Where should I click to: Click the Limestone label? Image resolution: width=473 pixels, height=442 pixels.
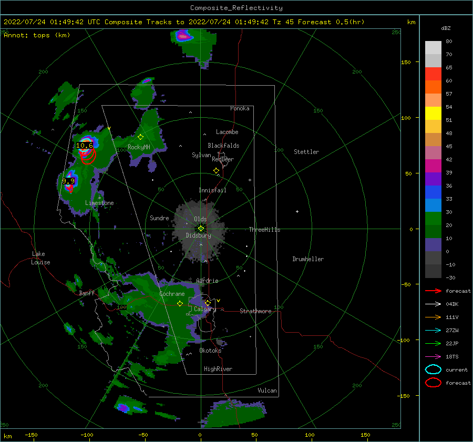coord(99,203)
